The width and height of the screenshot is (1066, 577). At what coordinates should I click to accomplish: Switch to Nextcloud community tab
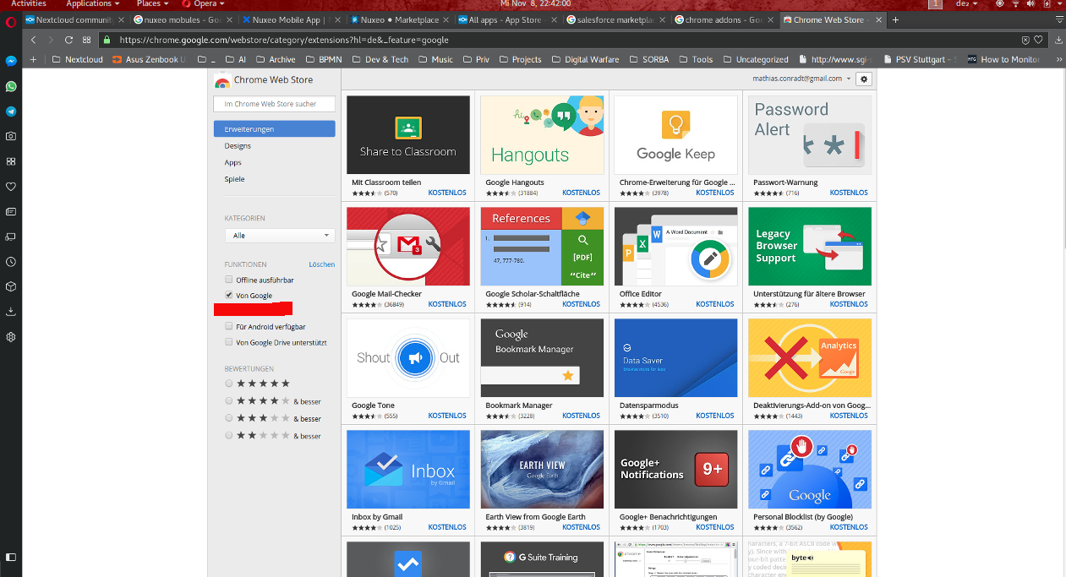(x=74, y=19)
